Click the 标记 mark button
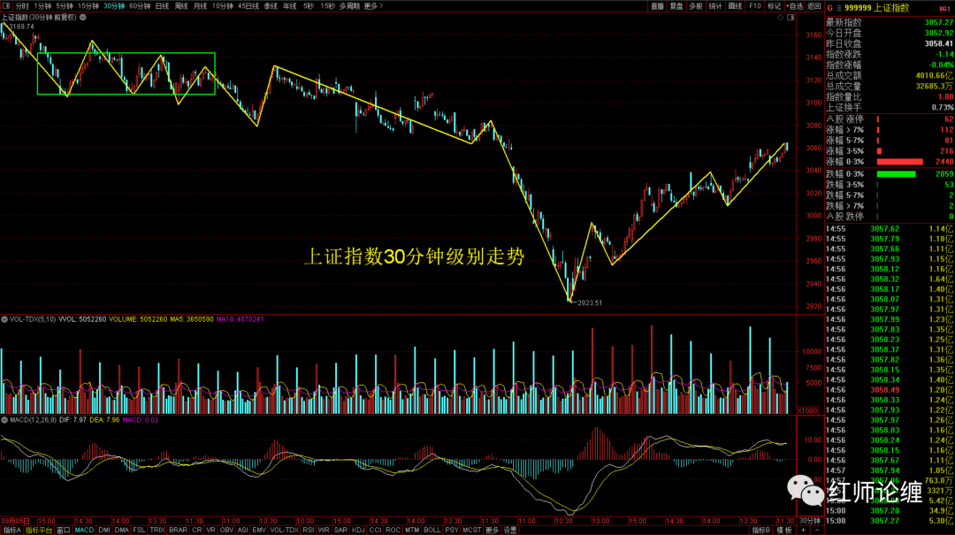The width and height of the screenshot is (955, 535). coord(774,6)
